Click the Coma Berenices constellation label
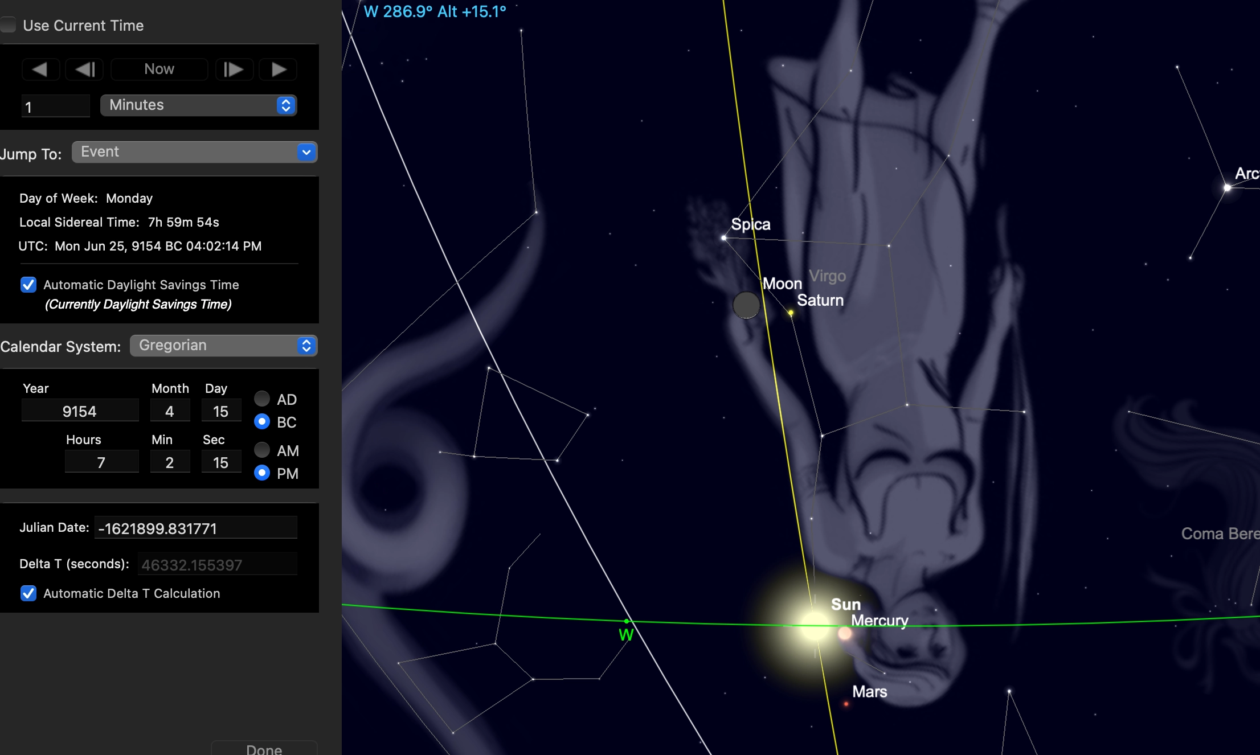 [1221, 534]
